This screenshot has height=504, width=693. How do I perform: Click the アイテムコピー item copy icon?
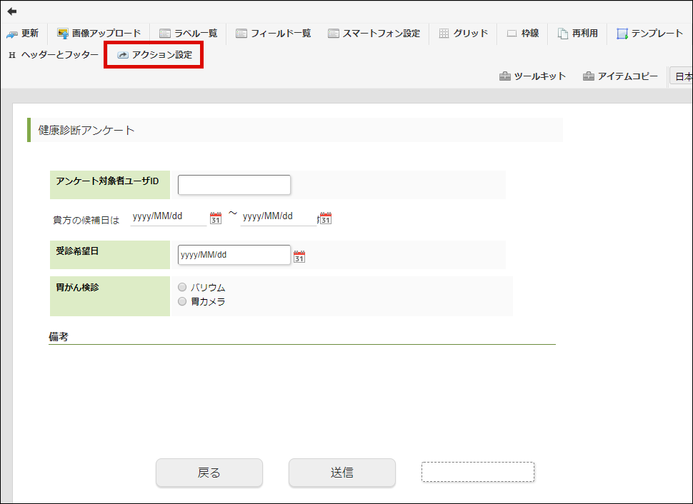(x=620, y=76)
